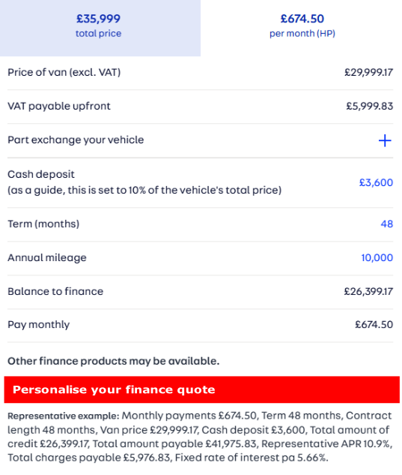This screenshot has width=402, height=475.
Task: Click the Personalise your finance quote button
Action: 201,389
